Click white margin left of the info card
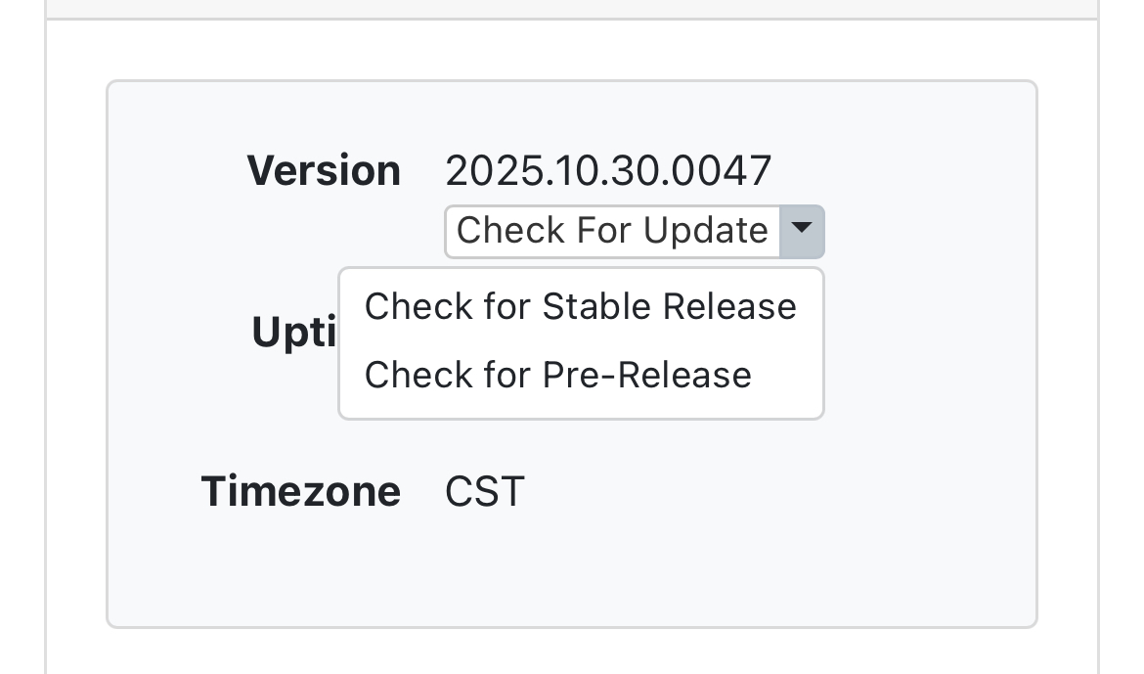Viewport: 1144px width, 674px height. [x=76, y=352]
